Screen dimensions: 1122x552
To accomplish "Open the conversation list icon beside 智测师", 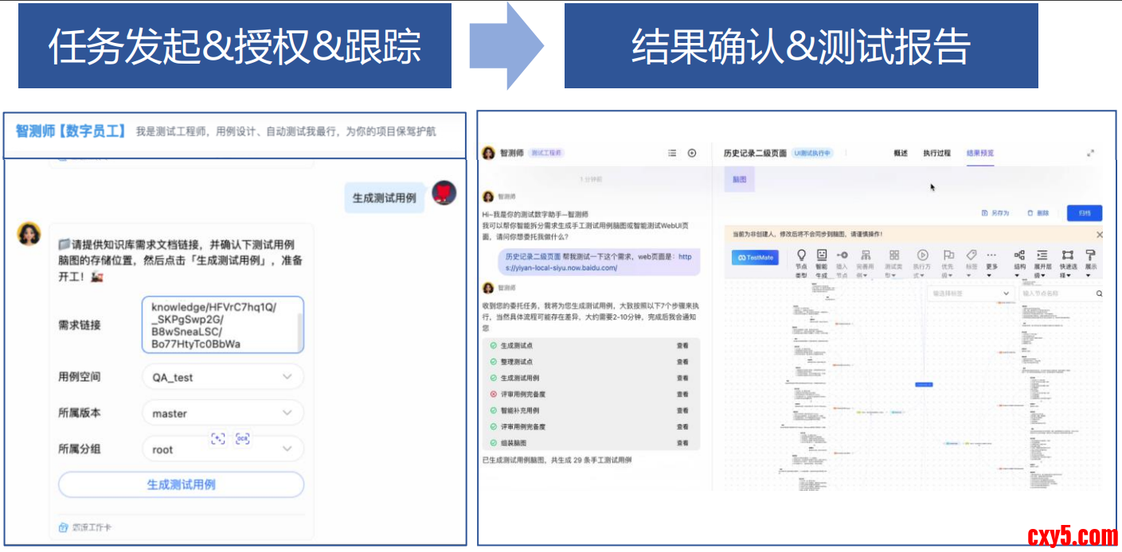I will coord(672,154).
